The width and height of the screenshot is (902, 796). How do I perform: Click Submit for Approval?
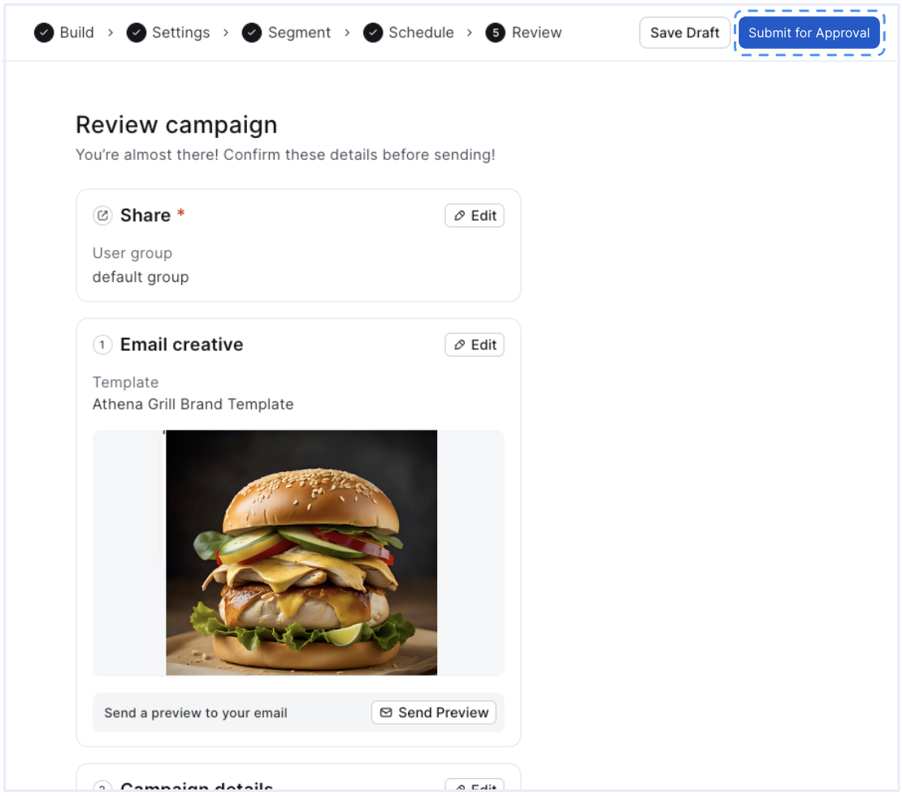[x=809, y=32]
